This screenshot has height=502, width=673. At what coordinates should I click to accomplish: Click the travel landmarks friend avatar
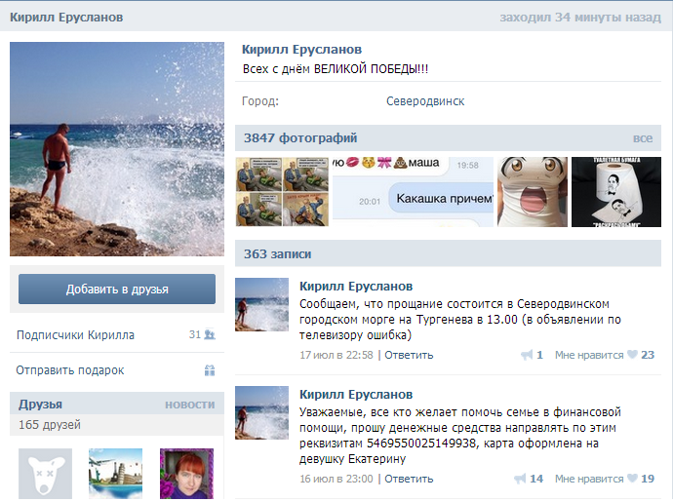coord(115,474)
